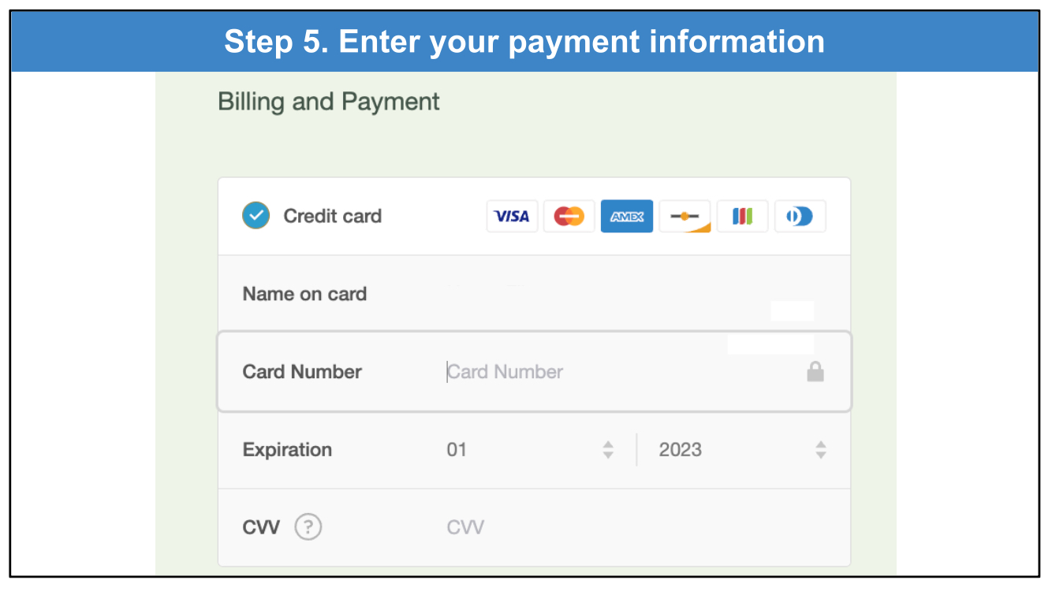
Task: Select the American Express logo
Action: pos(627,216)
